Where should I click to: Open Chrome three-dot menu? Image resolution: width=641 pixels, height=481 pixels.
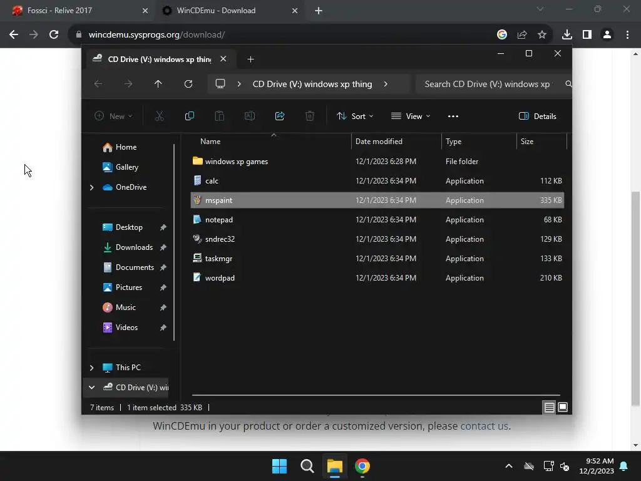tap(627, 35)
